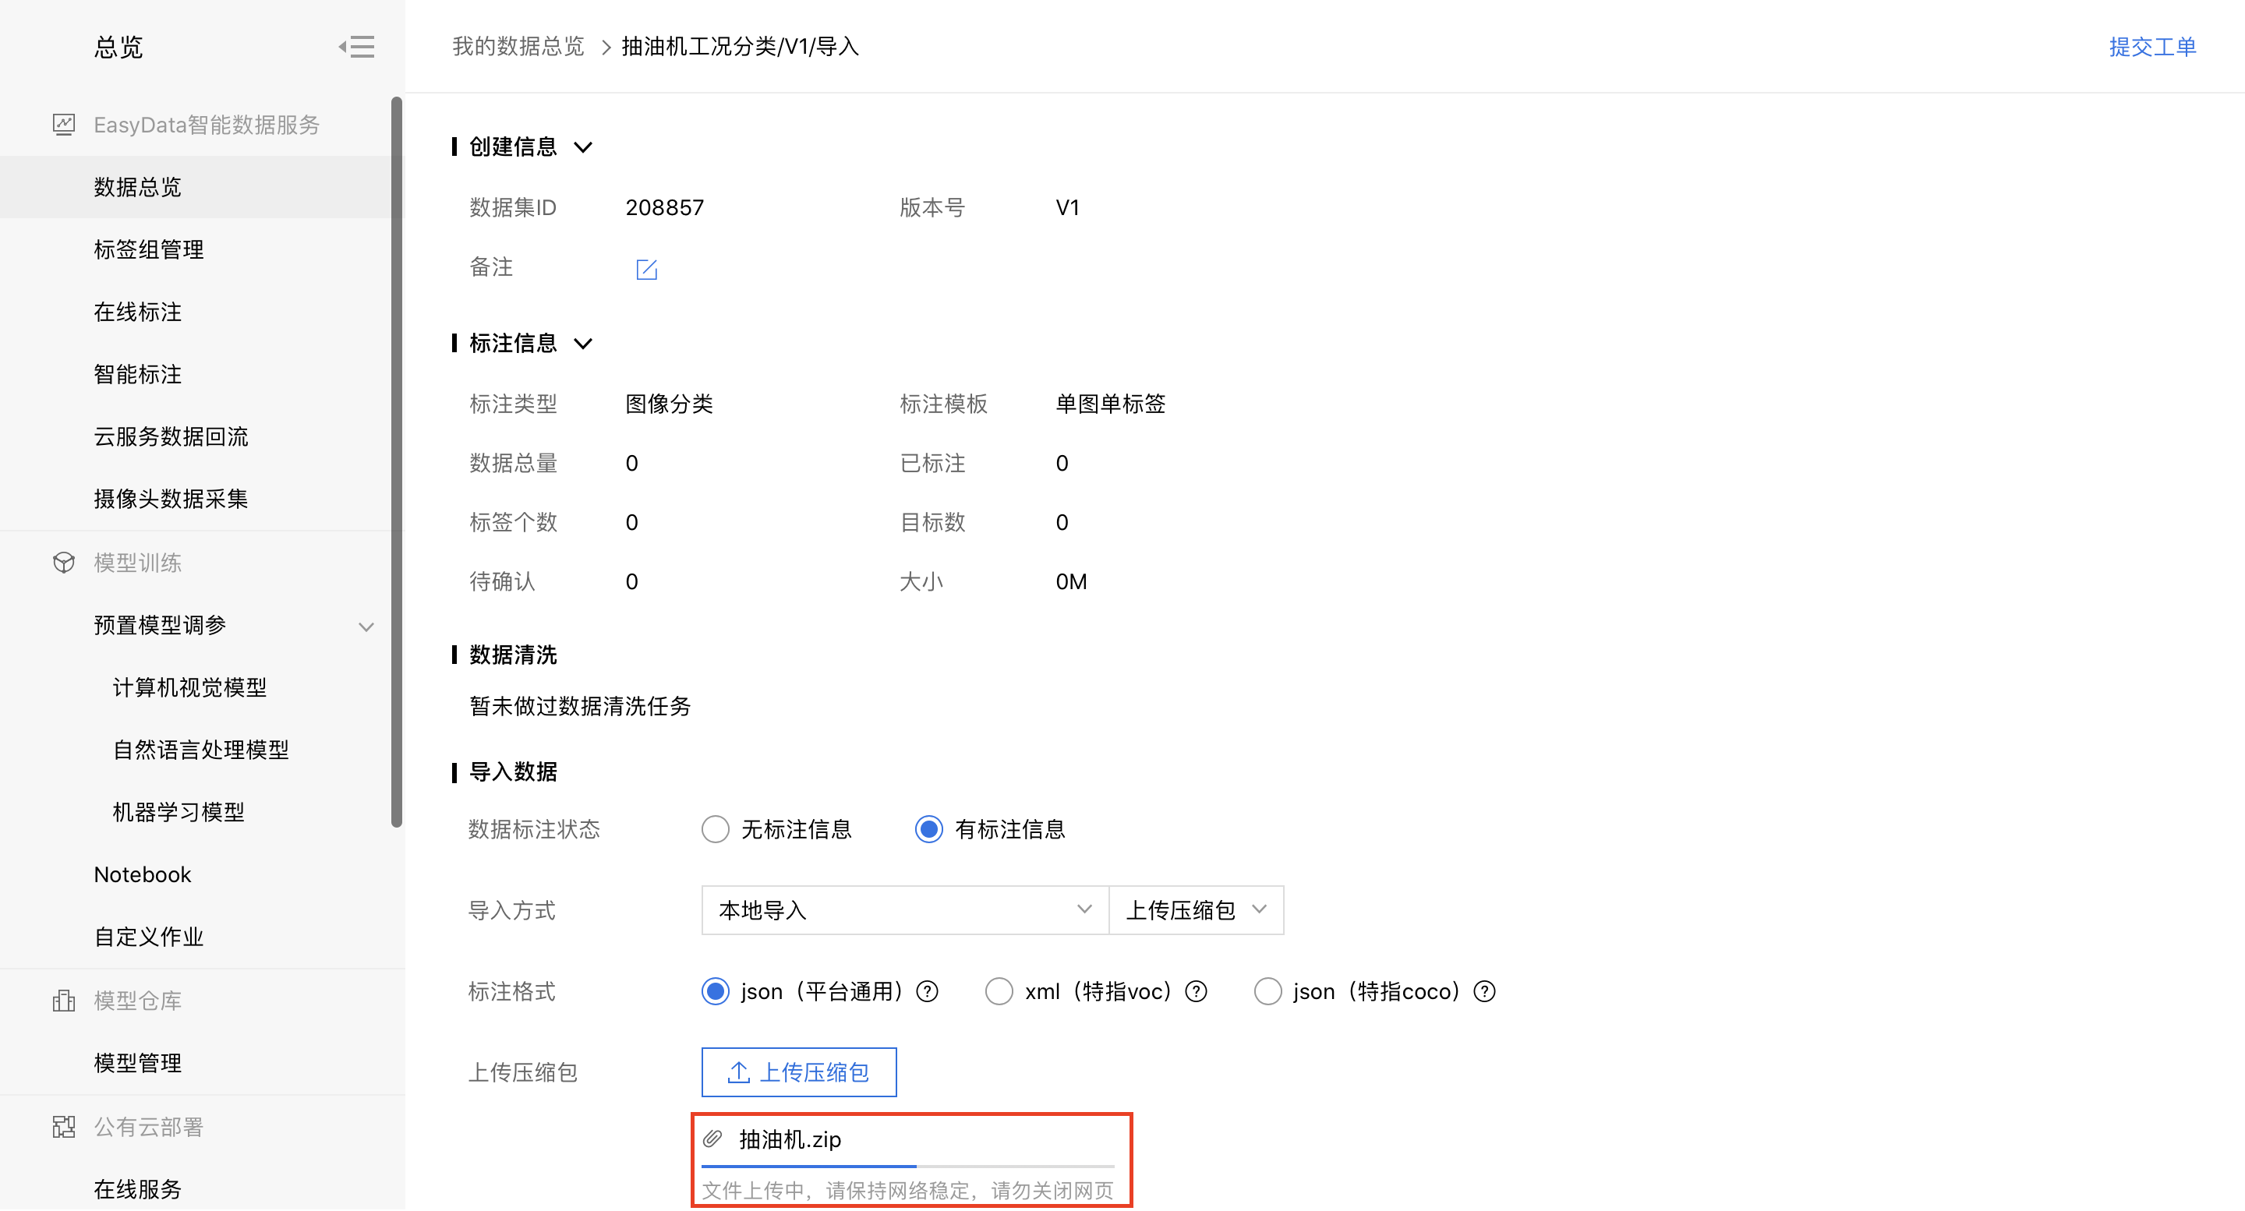Choose json（特指coco）annotation format
The height and width of the screenshot is (1211, 2245).
pyautogui.click(x=1268, y=991)
